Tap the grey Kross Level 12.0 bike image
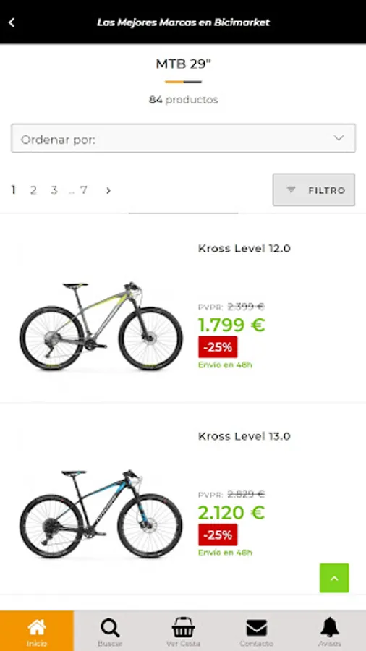The width and height of the screenshot is (366, 651). tap(101, 326)
